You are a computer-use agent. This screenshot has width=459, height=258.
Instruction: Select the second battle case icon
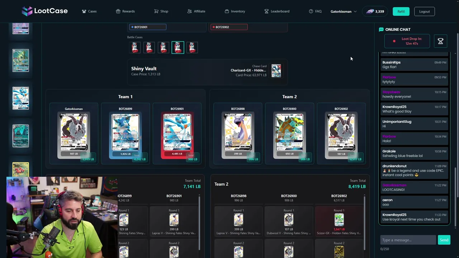coord(149,48)
